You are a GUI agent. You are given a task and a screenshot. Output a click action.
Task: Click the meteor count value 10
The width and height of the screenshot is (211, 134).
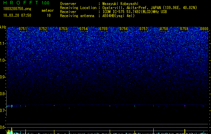(x=49, y=15)
